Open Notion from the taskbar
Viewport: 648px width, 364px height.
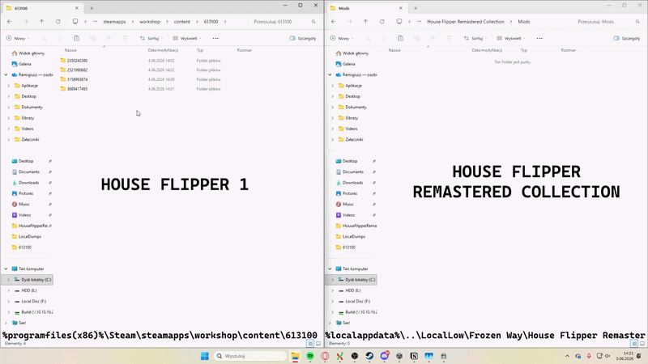414,356
